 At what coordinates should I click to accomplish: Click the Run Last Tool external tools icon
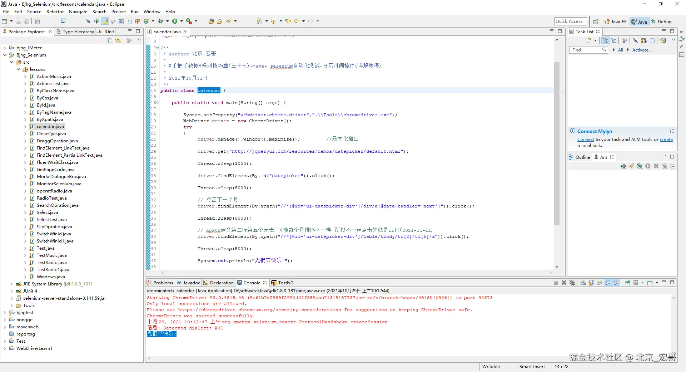coord(189,21)
